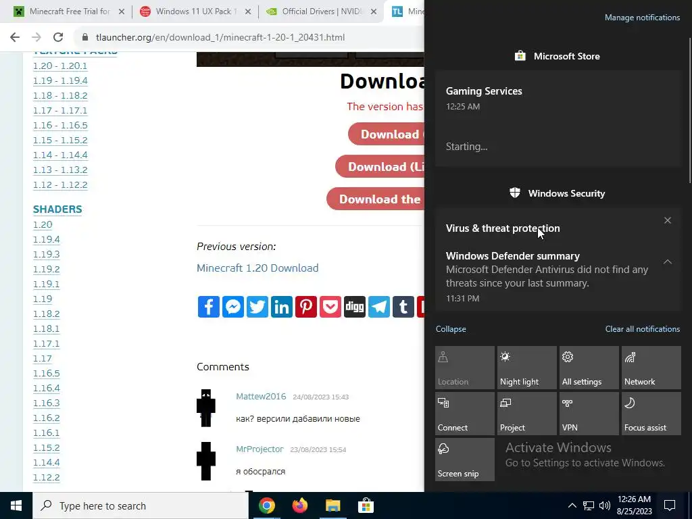
Task: Click Manage notifications link
Action: (x=642, y=18)
